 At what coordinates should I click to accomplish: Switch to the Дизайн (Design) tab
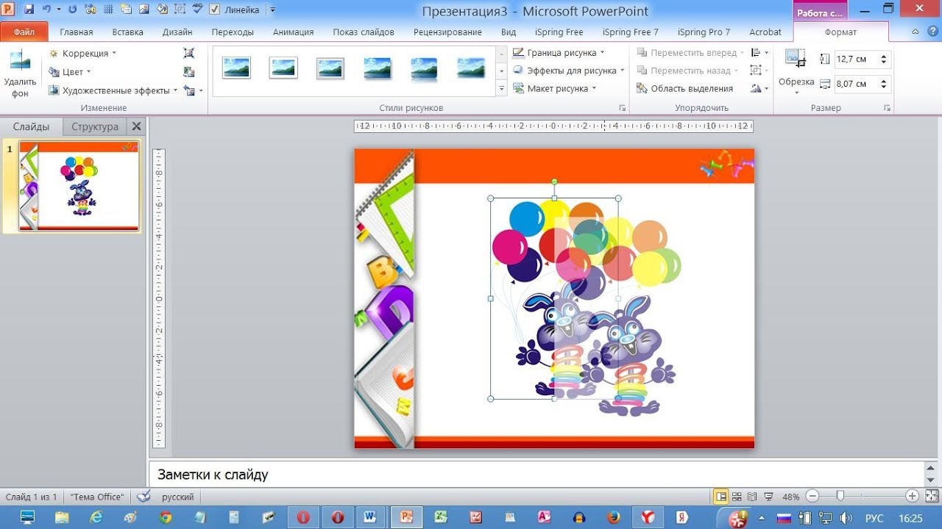177,32
